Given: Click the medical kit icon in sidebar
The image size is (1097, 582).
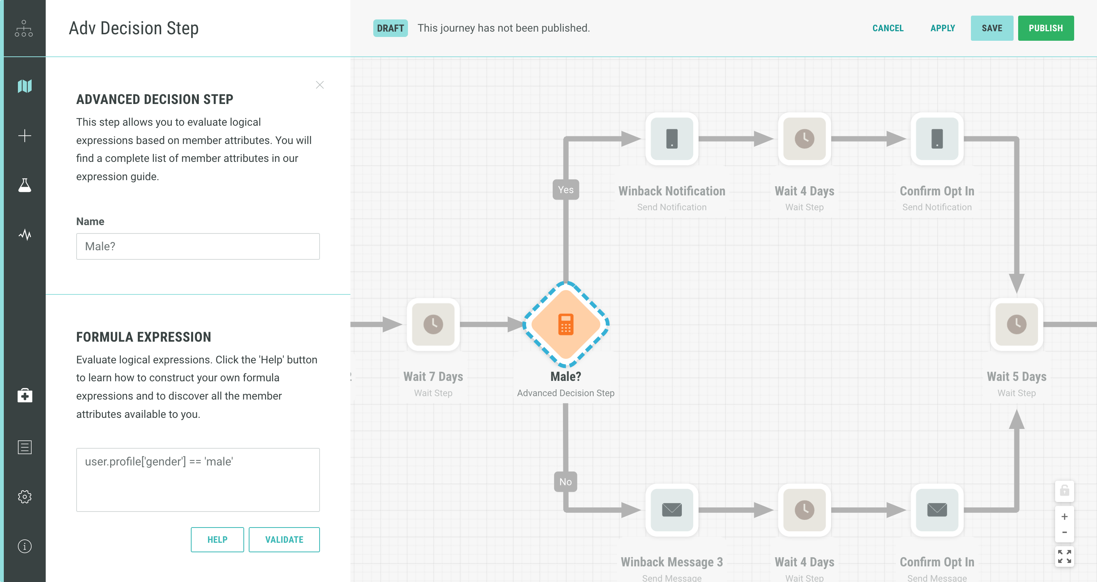Looking at the screenshot, I should point(25,395).
